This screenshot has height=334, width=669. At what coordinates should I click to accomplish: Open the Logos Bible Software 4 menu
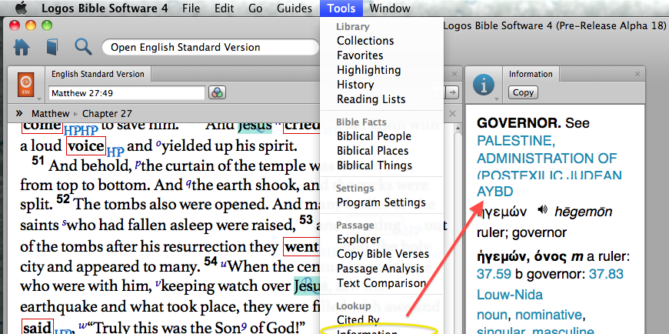(x=105, y=8)
